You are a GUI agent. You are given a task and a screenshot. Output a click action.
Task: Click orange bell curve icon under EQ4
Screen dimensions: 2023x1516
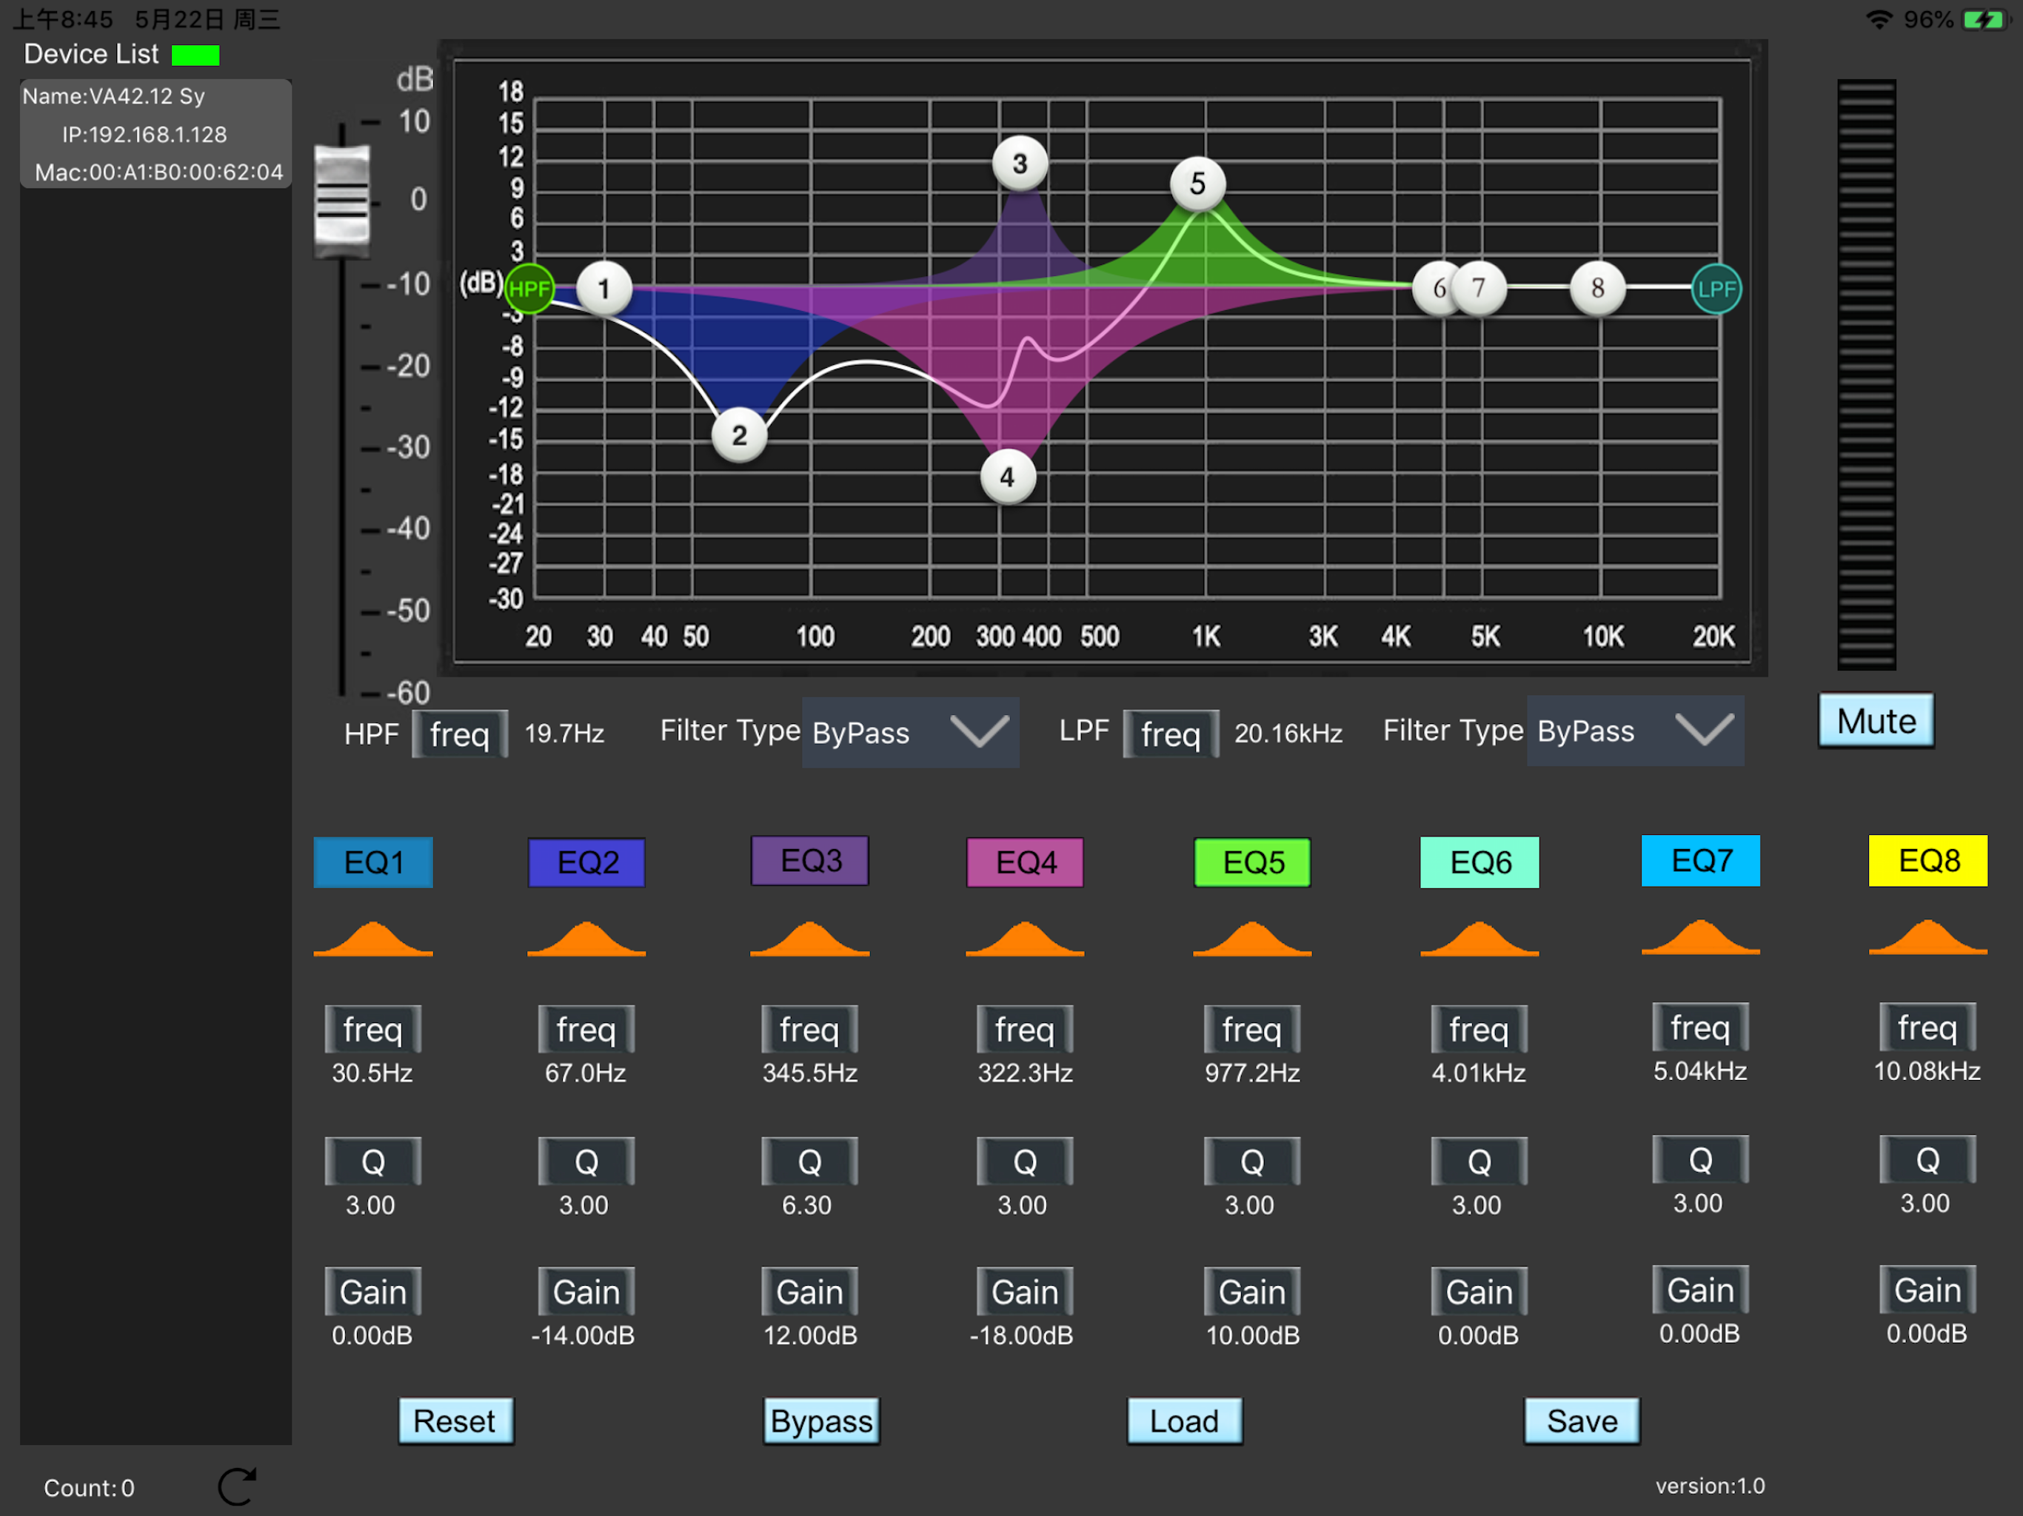[1024, 940]
